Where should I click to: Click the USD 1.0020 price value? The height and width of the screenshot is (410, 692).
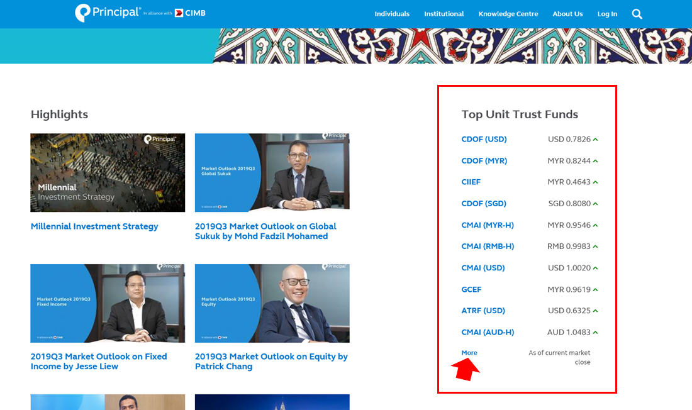coord(569,268)
